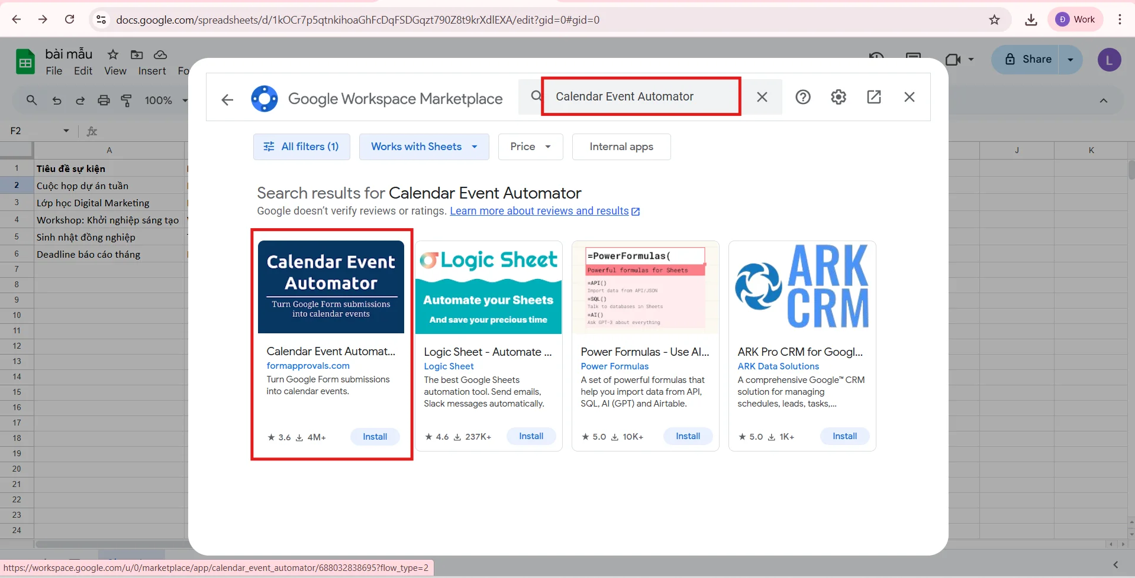Expand the F2 name box dropdown

(66, 131)
